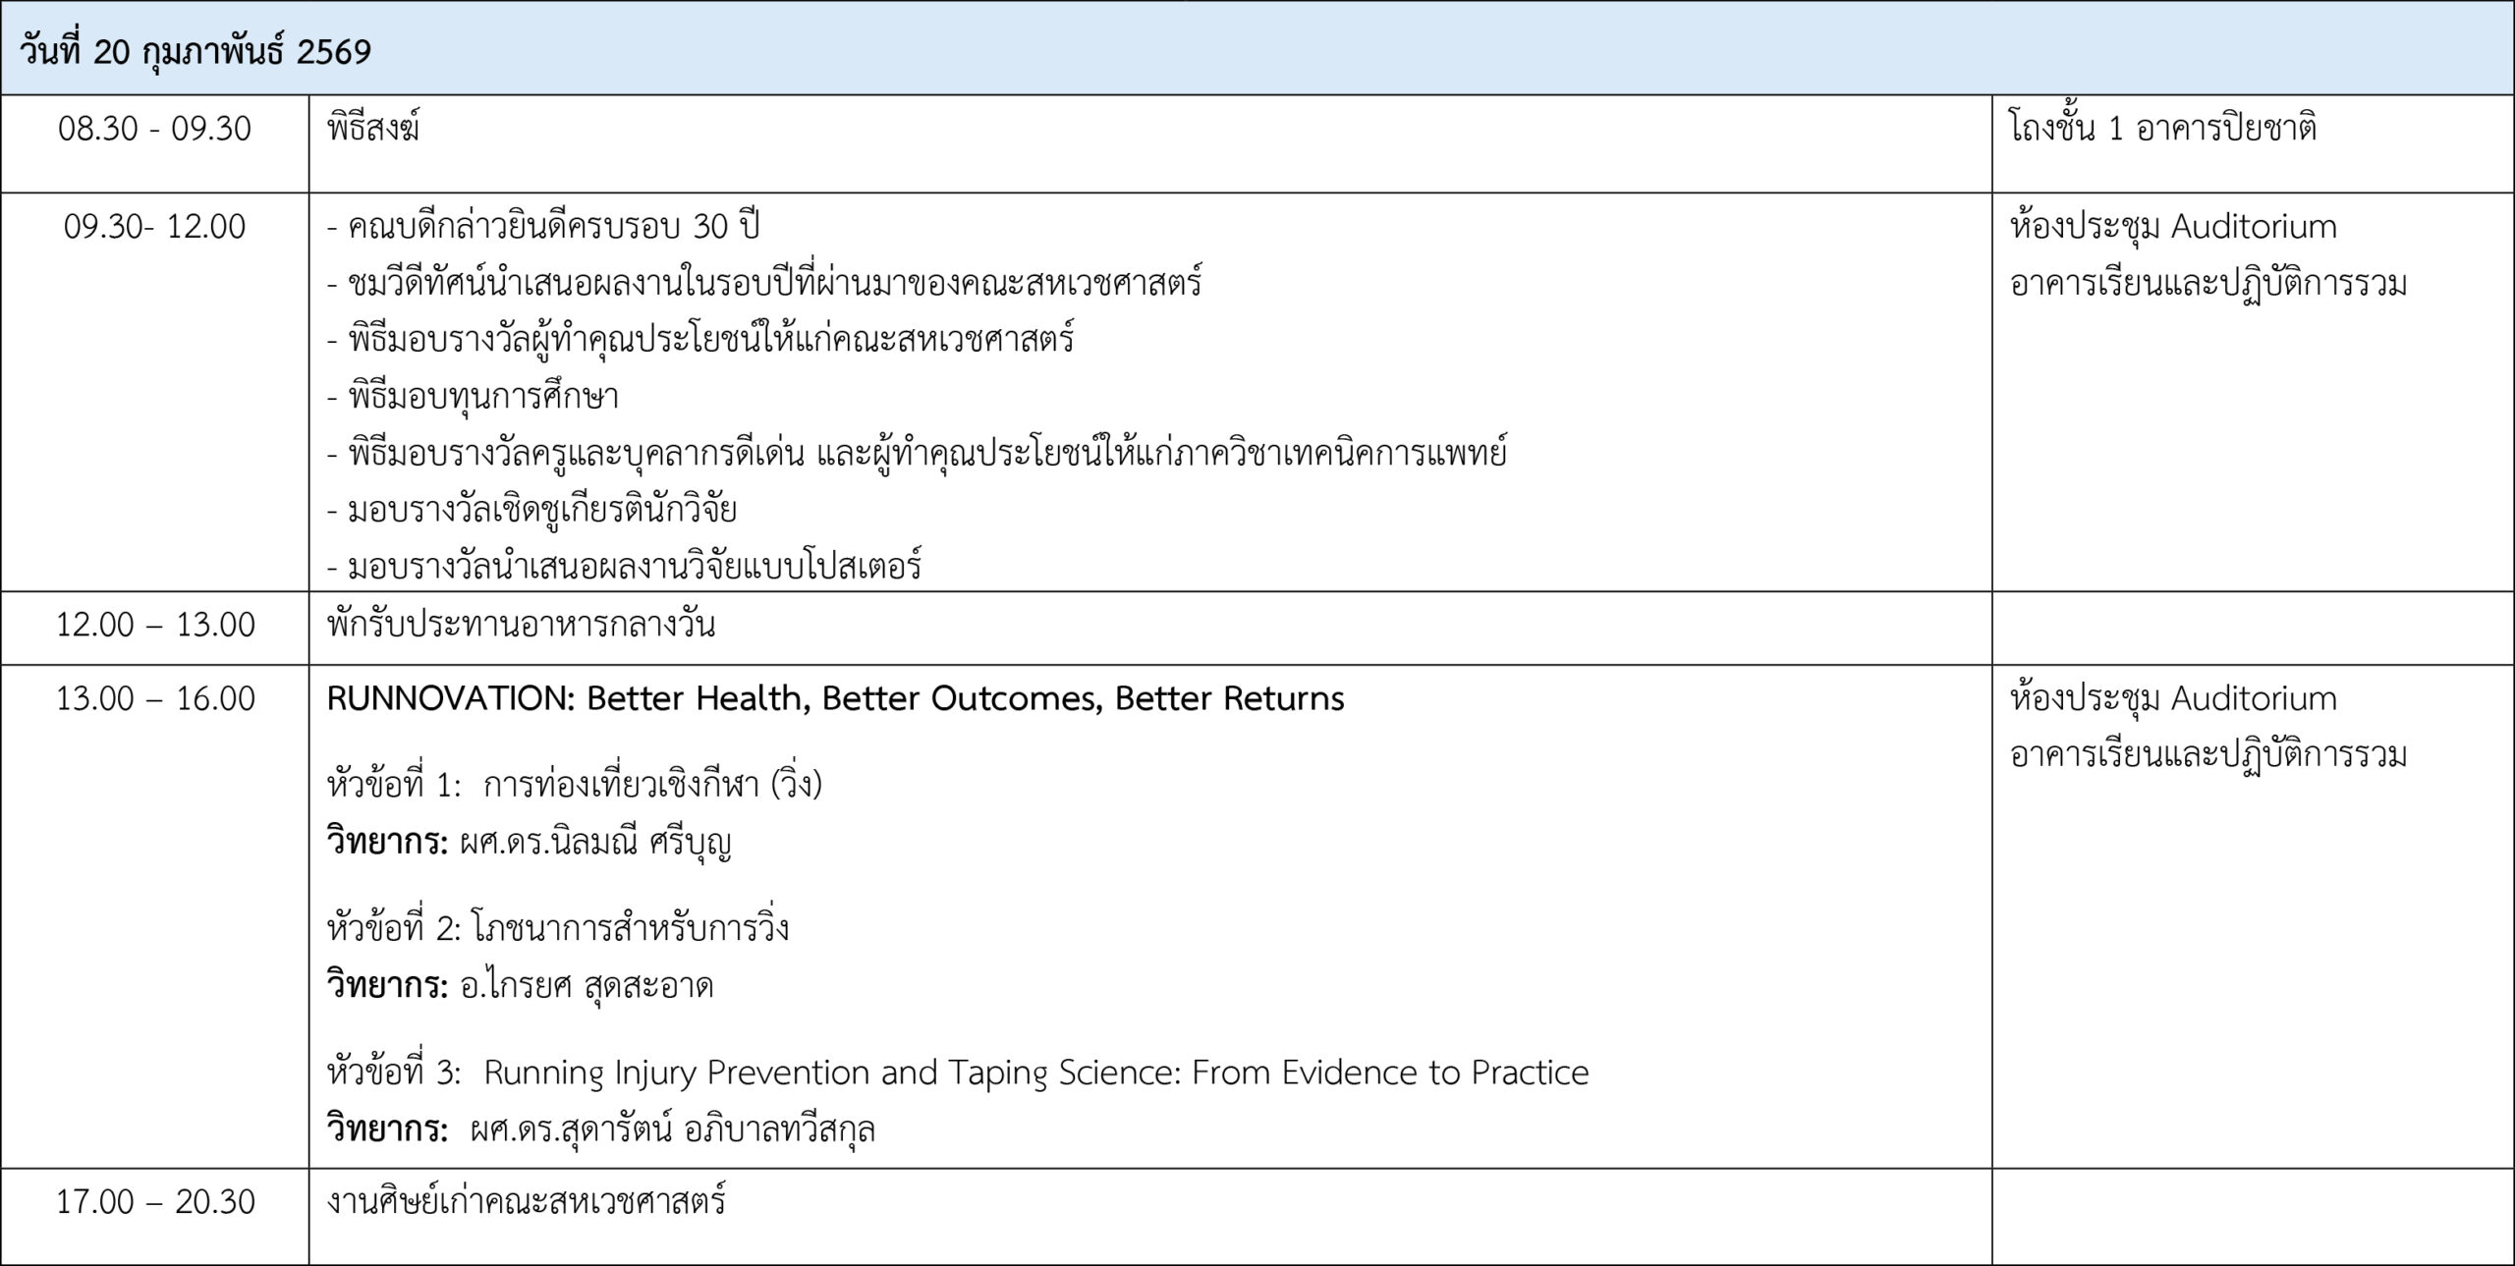Click the line starting "ชมวีดิทัศน์นำเสนอผลงาน"
This screenshot has width=2515, height=1266.
764,284
